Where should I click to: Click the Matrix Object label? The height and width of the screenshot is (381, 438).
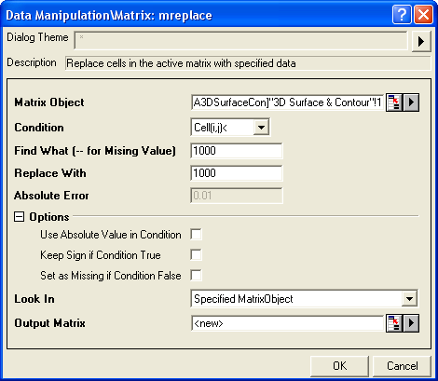49,102
